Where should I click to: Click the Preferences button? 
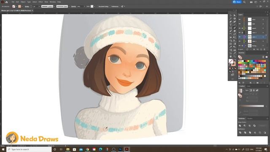tap(115, 6)
